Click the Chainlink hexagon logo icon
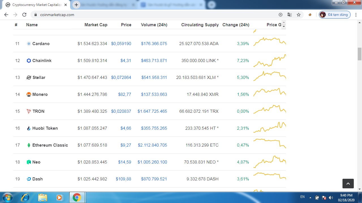Screen dimensions: 362x203 pos(29,61)
